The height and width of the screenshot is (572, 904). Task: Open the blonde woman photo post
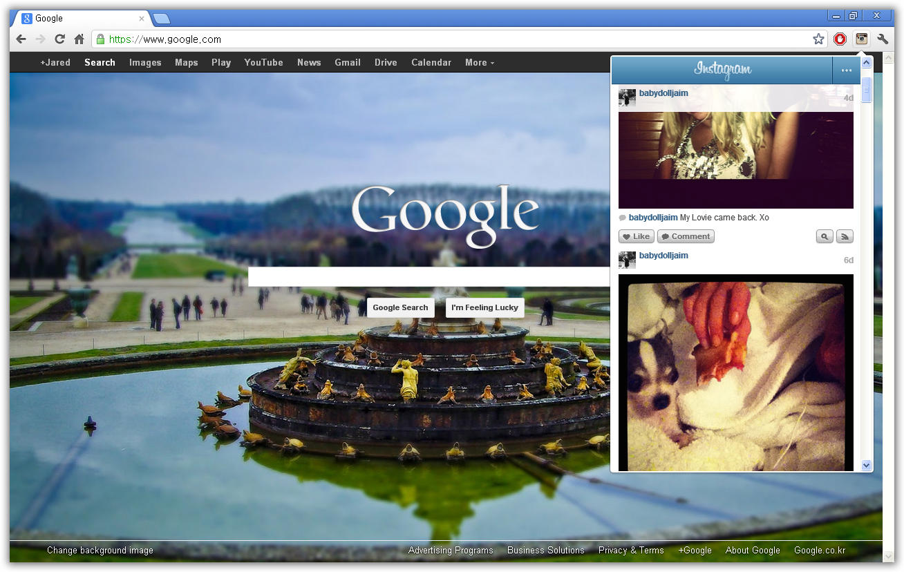(736, 160)
